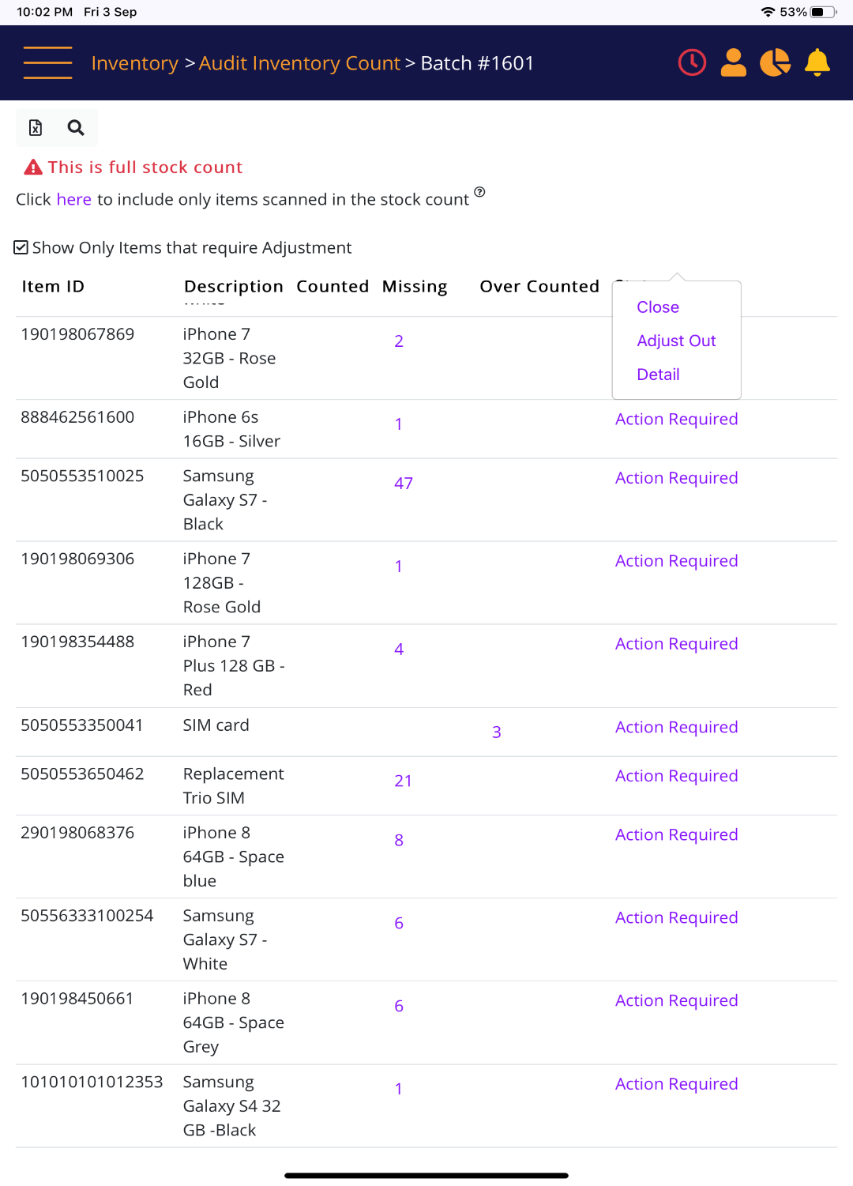This screenshot has height=1186, width=853.
Task: Select Detail in the popup menu
Action: click(658, 375)
